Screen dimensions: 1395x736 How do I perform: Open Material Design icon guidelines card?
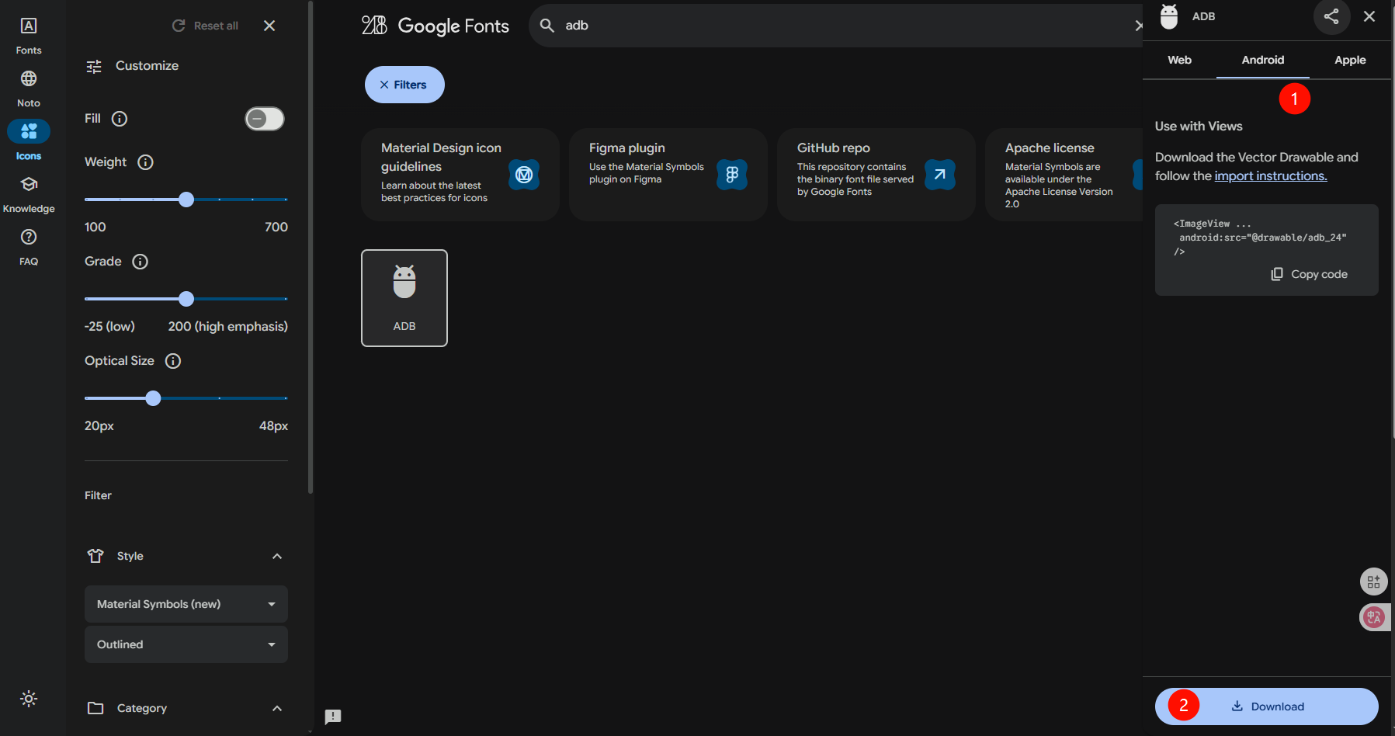tap(460, 175)
